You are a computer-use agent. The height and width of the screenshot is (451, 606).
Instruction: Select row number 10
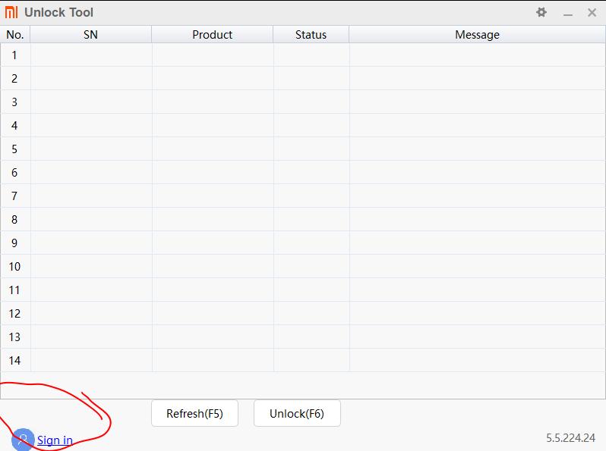(303, 267)
